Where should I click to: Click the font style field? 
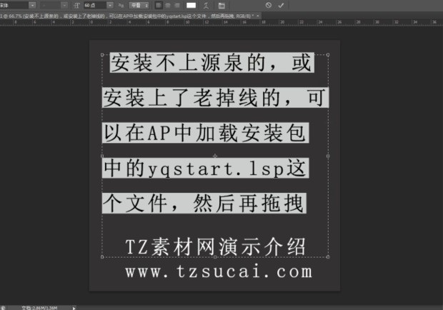tap(51, 6)
